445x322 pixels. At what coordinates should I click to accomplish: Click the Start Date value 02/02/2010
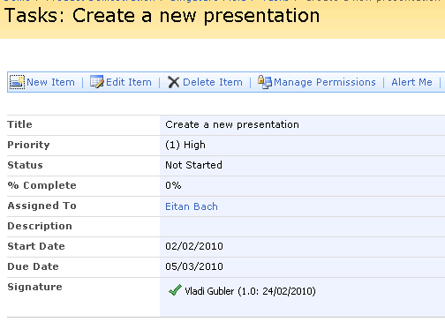pos(194,246)
